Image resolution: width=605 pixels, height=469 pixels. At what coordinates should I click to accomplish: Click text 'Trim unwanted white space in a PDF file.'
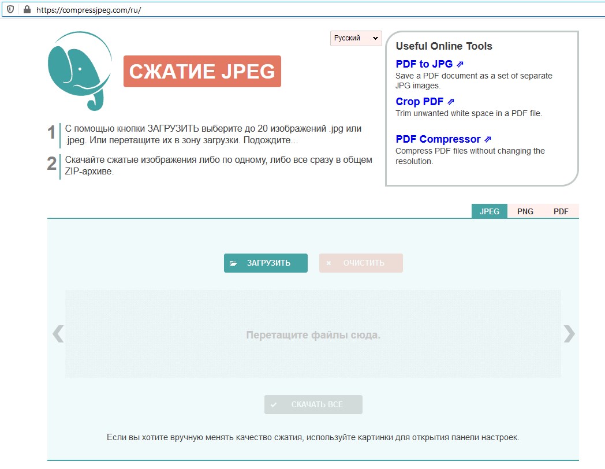469,113
